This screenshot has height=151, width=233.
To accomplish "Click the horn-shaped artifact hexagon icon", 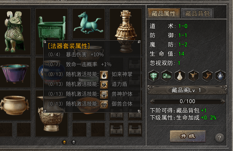I will [x=207, y=76].
